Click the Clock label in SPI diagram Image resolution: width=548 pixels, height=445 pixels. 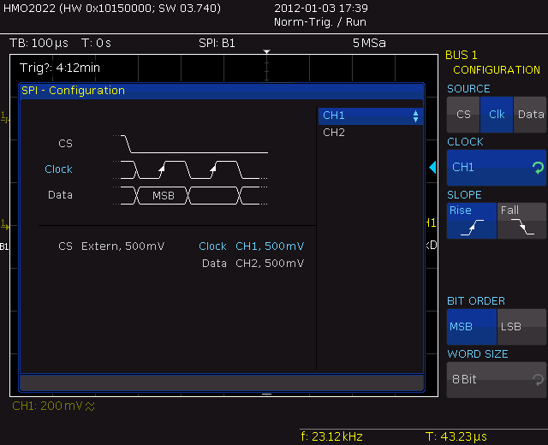[58, 169]
